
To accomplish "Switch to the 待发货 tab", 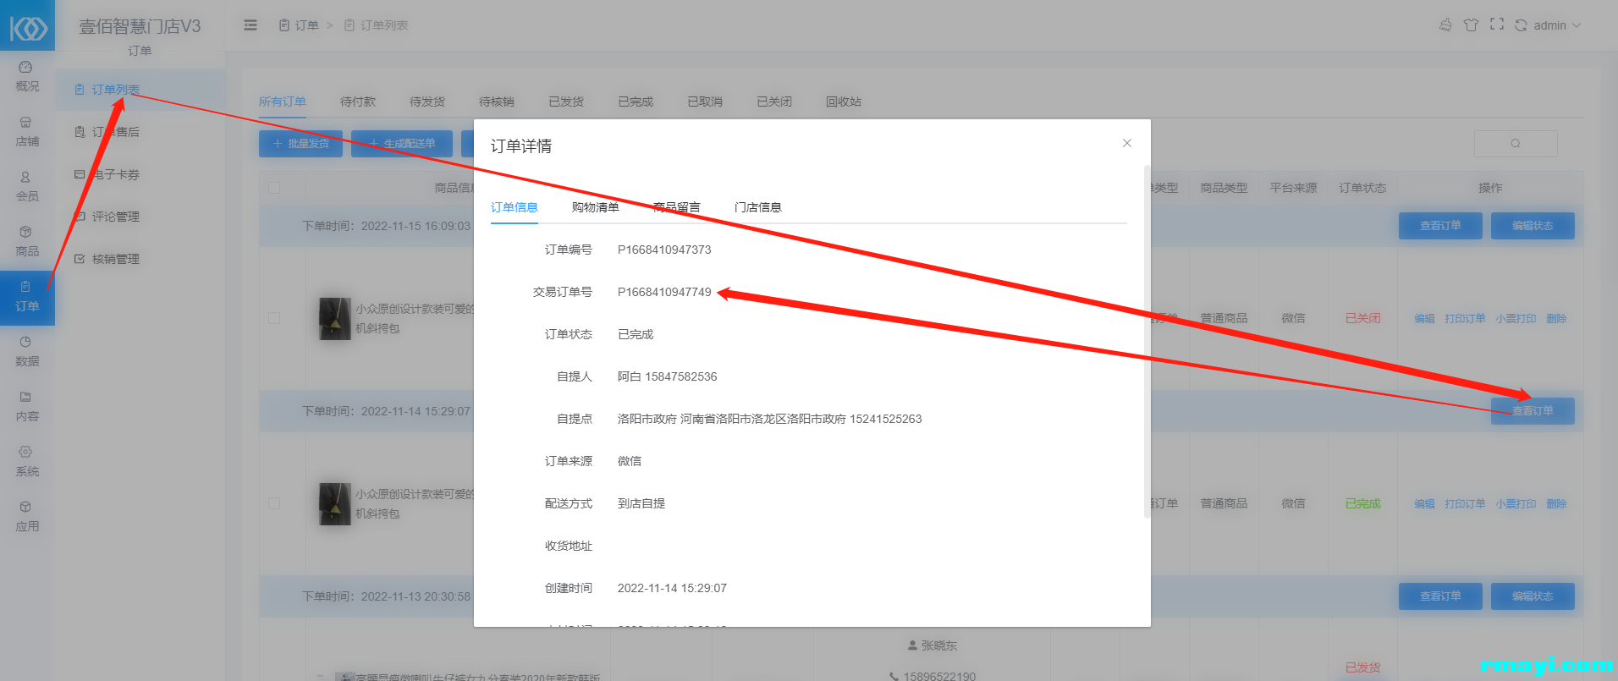I will click(427, 102).
